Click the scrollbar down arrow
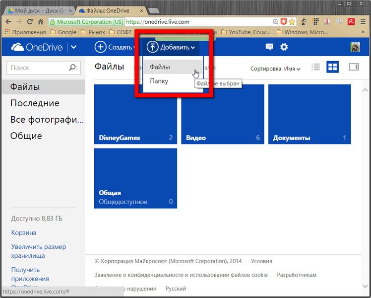Viewport: 371px width, 298px height. [x=365, y=286]
